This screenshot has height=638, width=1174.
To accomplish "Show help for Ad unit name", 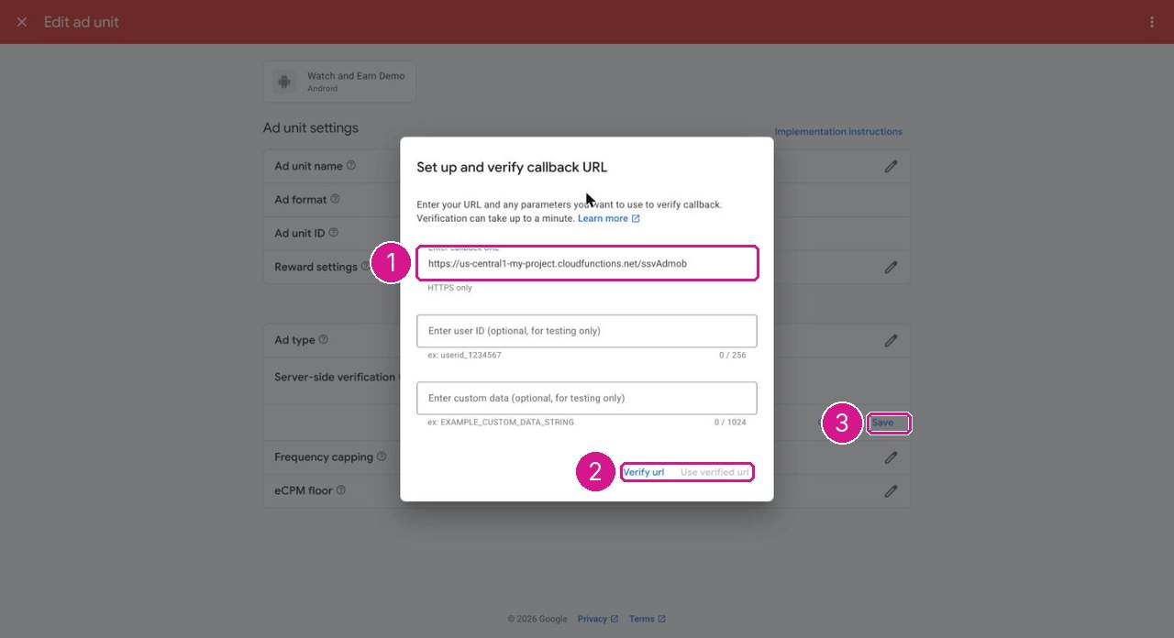I will click(x=351, y=166).
